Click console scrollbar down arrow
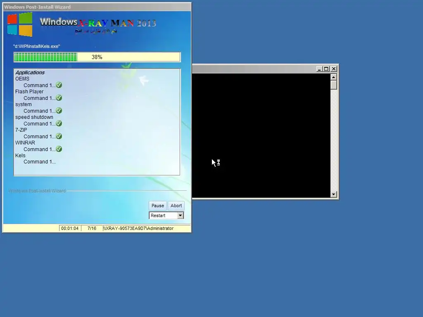 (334, 194)
